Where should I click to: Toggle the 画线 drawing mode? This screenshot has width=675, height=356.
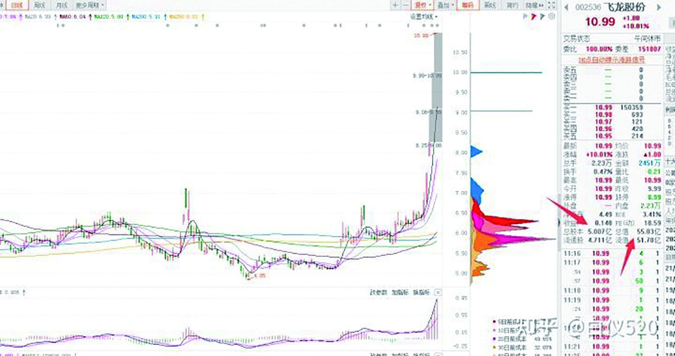coord(490,5)
